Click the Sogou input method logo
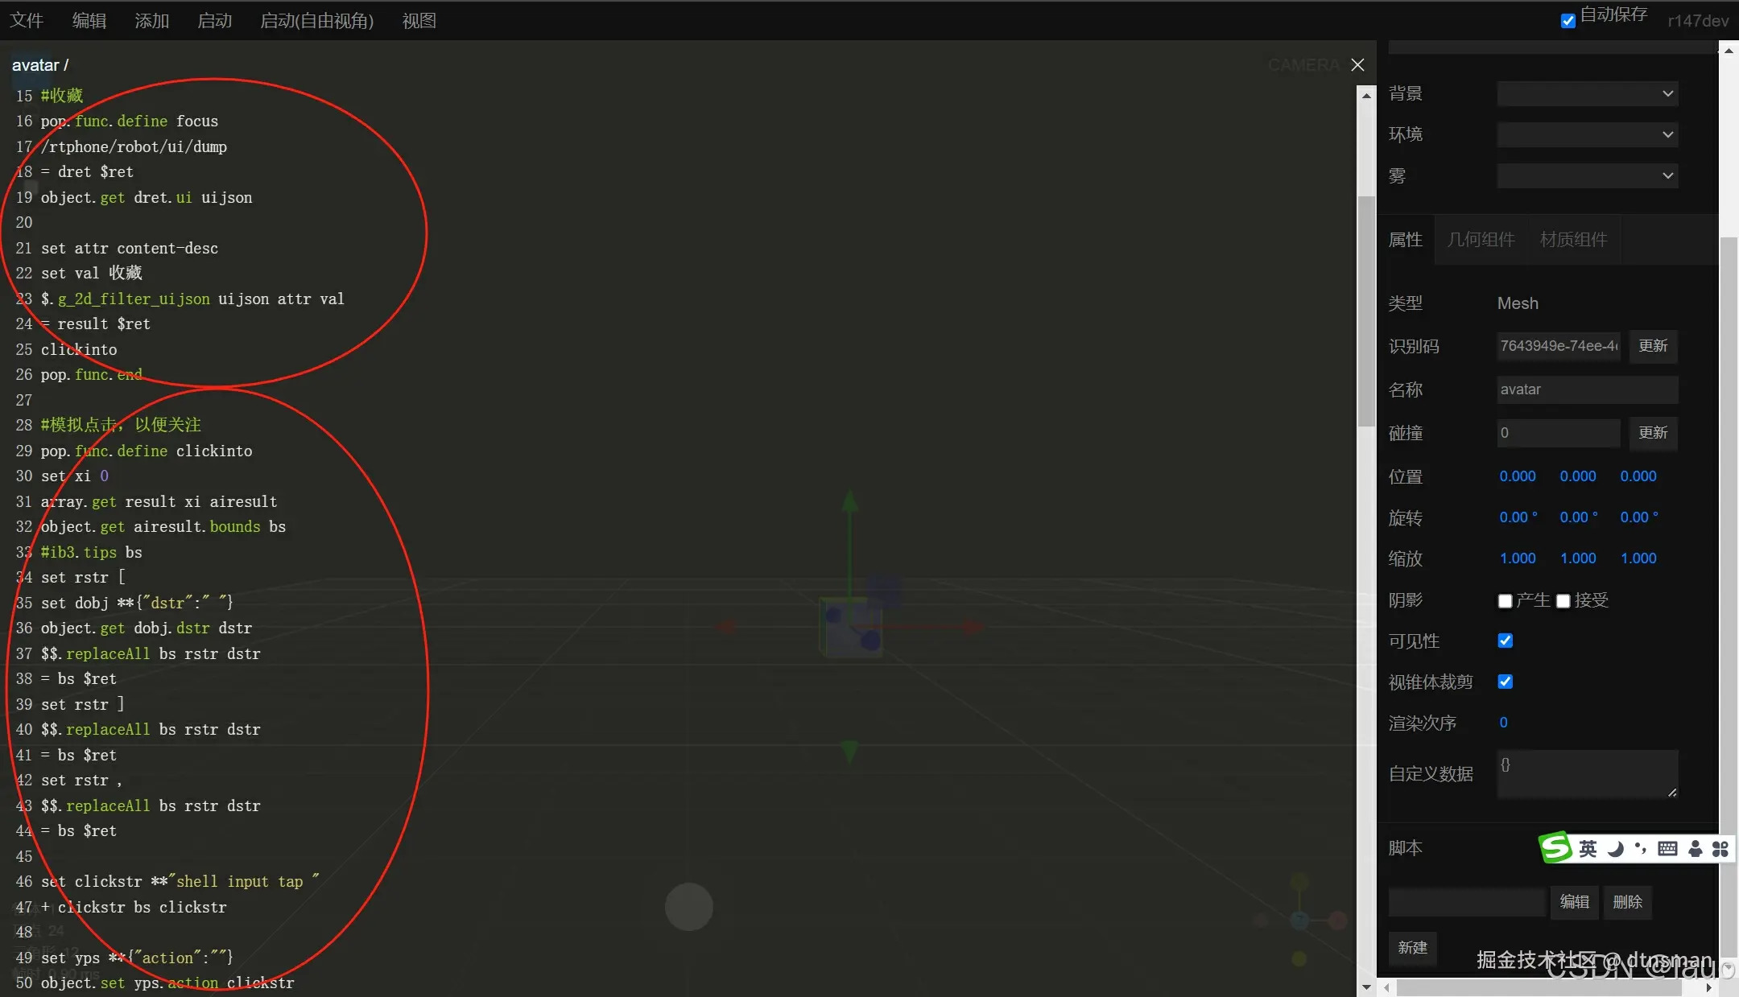The image size is (1739, 997). pos(1555,847)
